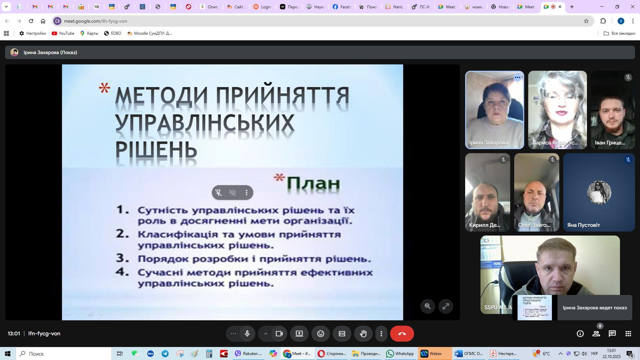Expand the presentation to full screen
Screen dimensions: 640x360
(446, 306)
